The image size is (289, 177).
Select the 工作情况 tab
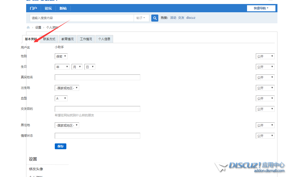[x=86, y=39]
